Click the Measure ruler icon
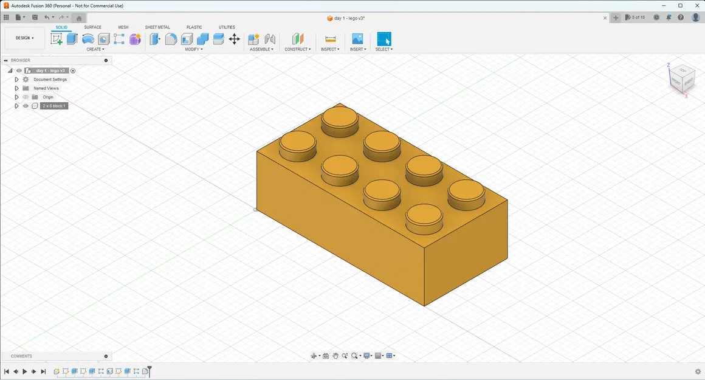The image size is (705, 380). [x=330, y=39]
